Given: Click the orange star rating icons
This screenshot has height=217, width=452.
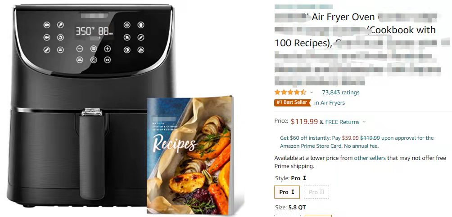Looking at the screenshot, I should coord(290,93).
